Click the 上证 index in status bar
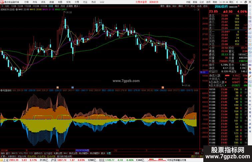The height and width of the screenshot is (162, 252). (6, 160)
